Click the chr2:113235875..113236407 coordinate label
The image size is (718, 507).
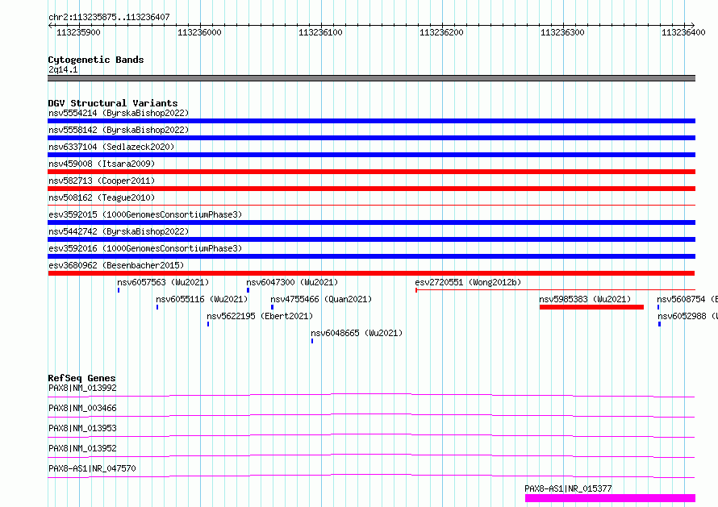109,17
